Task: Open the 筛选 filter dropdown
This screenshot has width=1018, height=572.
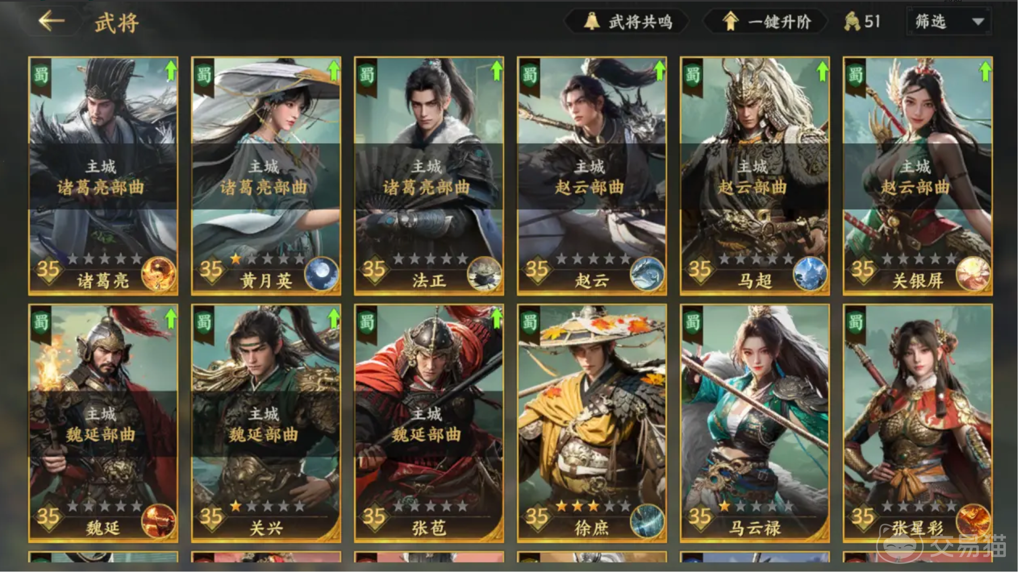Action: click(949, 21)
